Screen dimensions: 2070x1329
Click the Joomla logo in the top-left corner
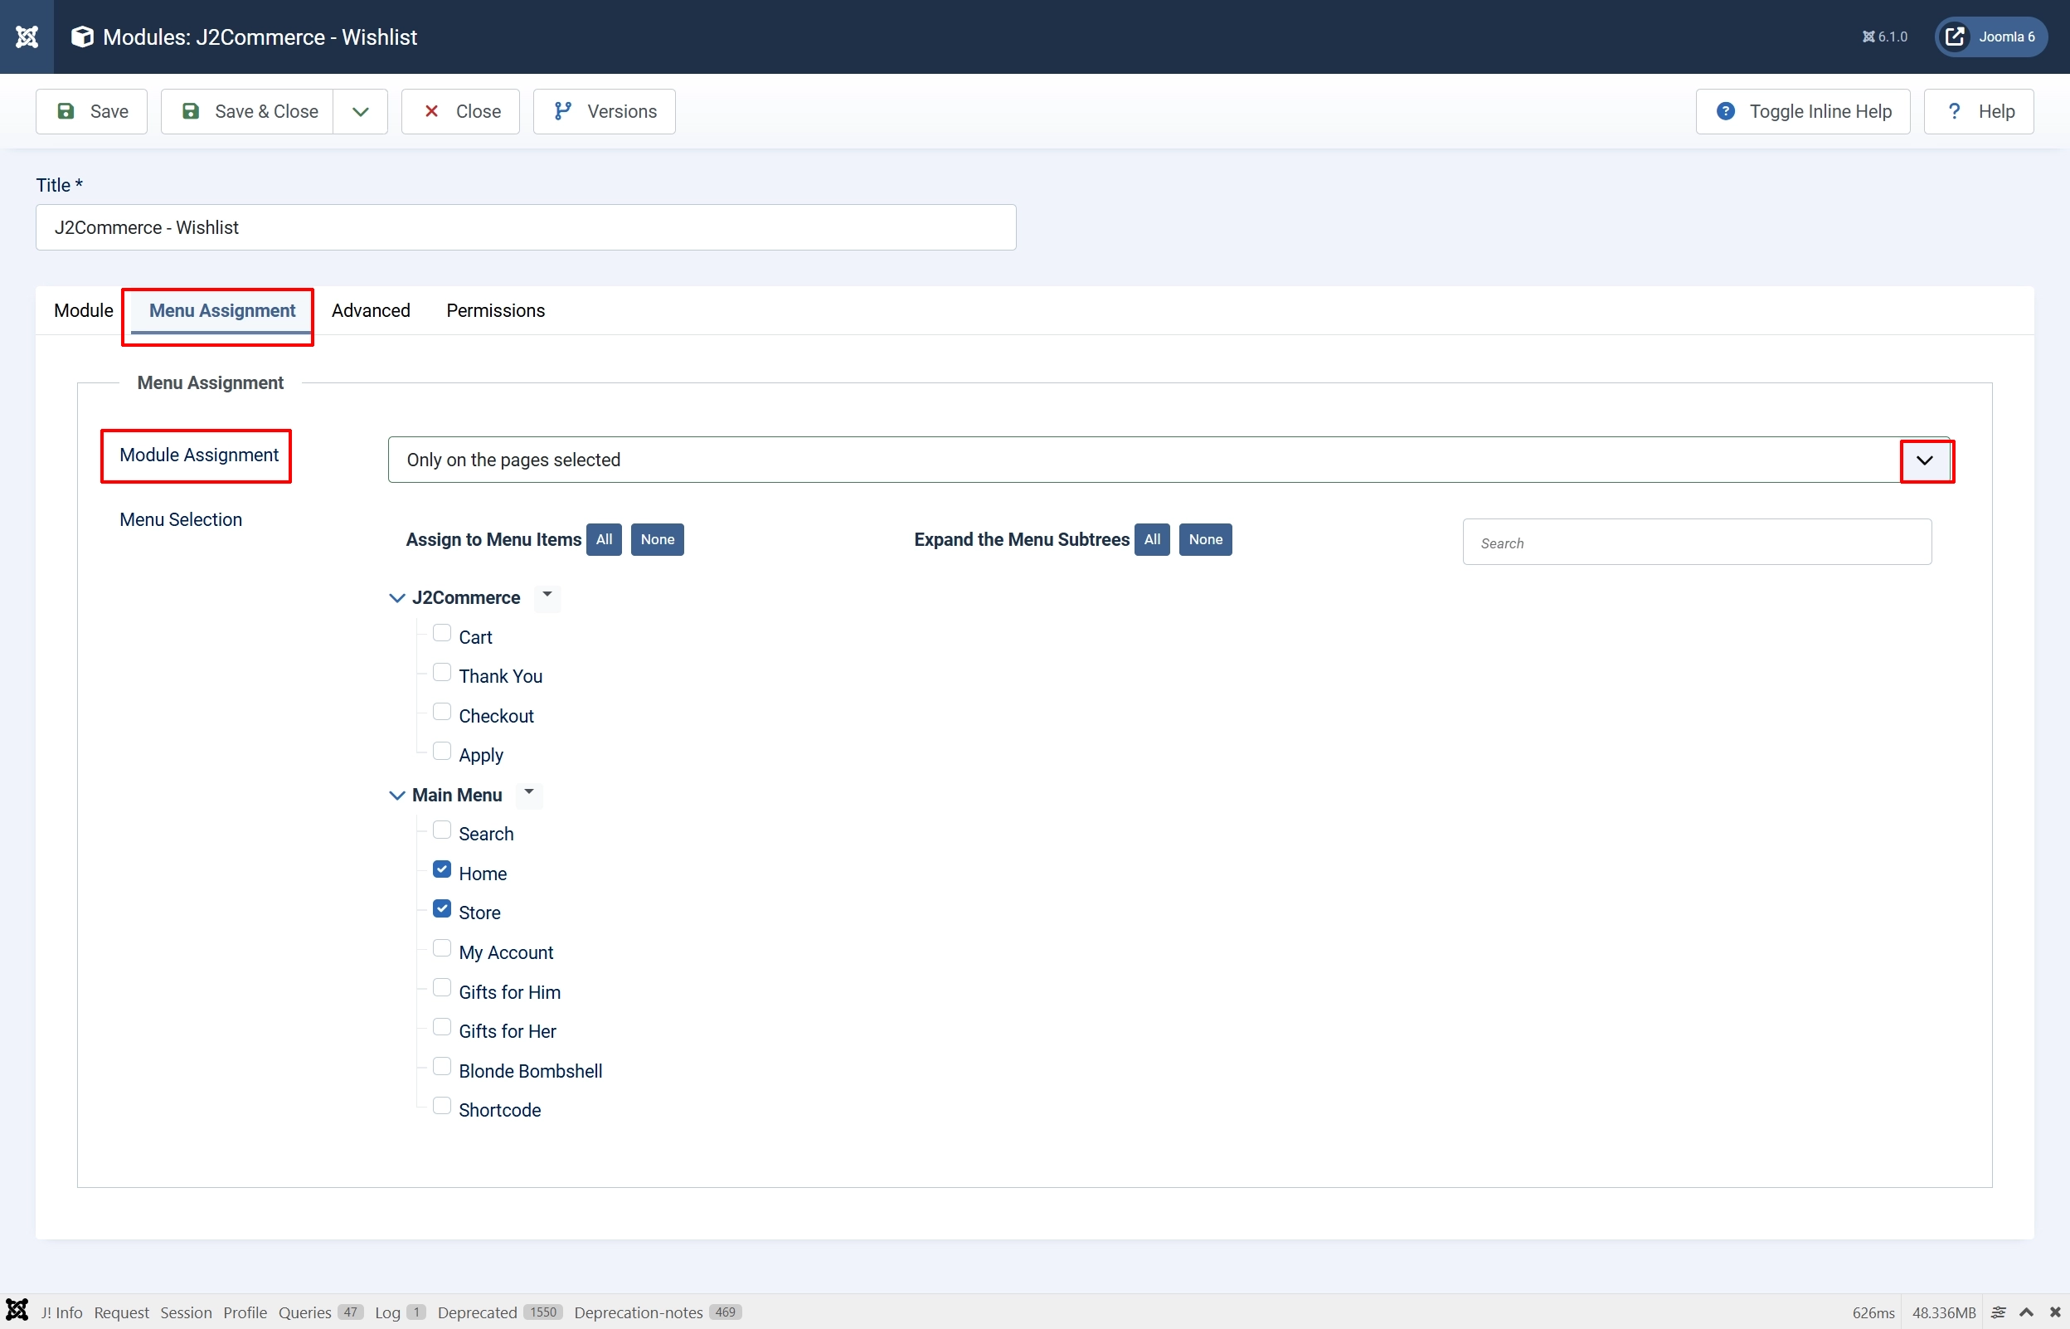[x=27, y=37]
